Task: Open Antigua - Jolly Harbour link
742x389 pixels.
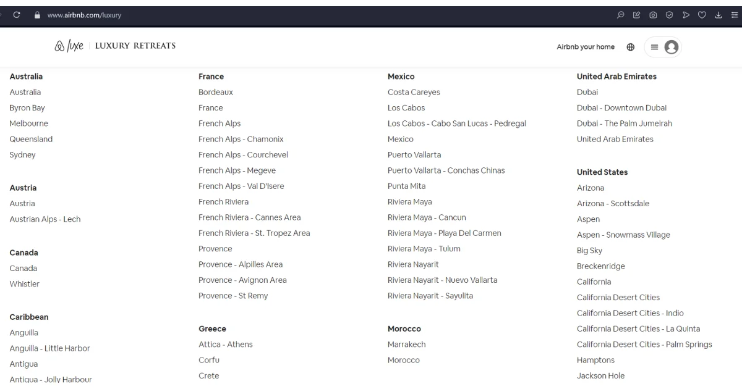Action: tap(51, 379)
